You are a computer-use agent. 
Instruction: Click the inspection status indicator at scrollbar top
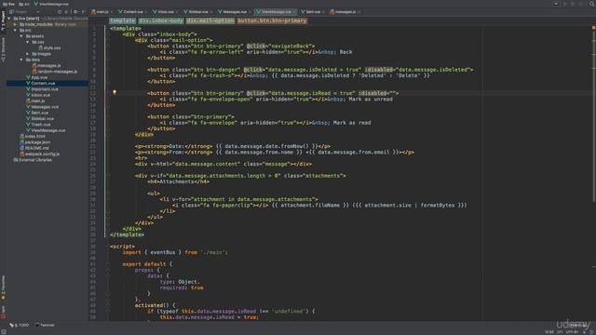[594, 27]
